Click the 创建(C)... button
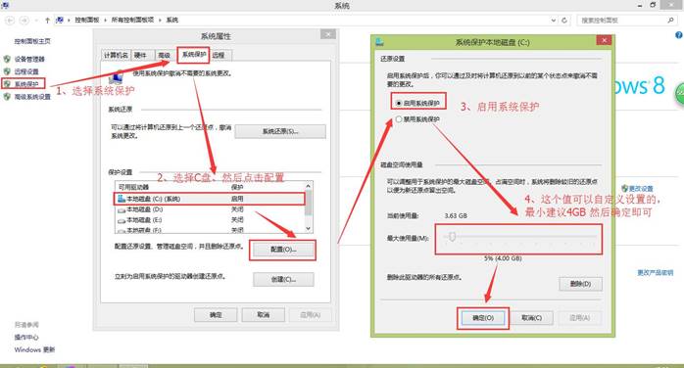Screen dimensions: 684x368 tap(283, 279)
